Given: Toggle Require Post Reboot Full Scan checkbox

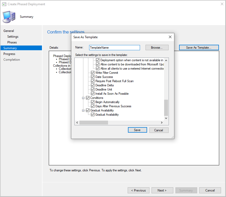Looking at the screenshot, I should [93, 81].
